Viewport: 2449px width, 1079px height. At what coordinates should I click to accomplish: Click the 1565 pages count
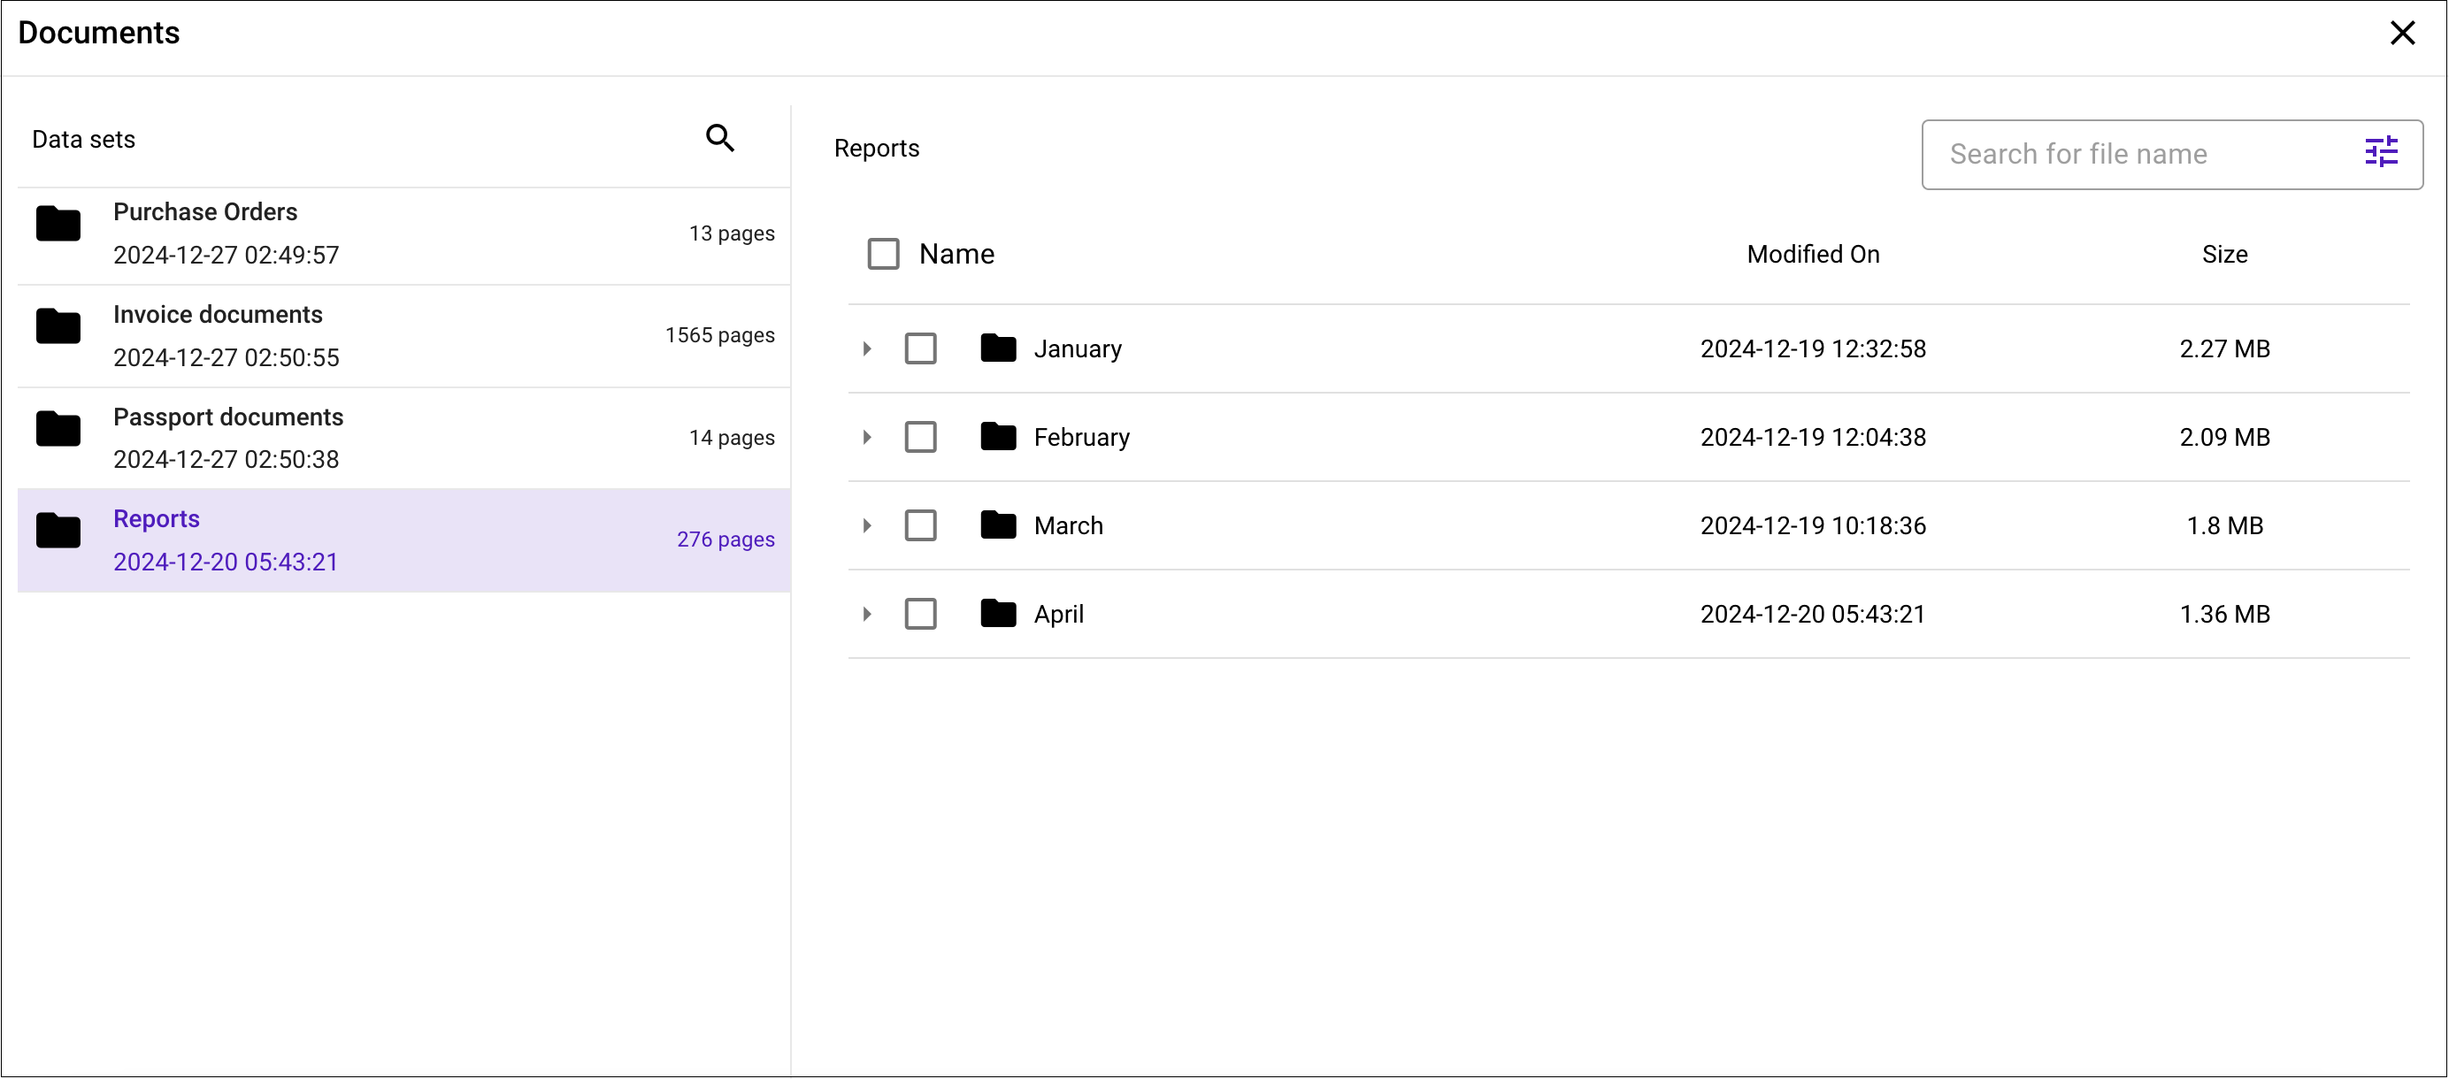tap(719, 335)
